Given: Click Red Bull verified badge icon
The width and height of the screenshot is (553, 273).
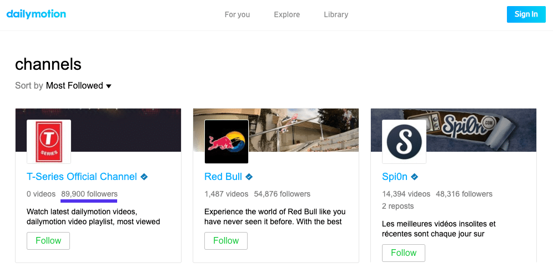Looking at the screenshot, I should pos(249,177).
